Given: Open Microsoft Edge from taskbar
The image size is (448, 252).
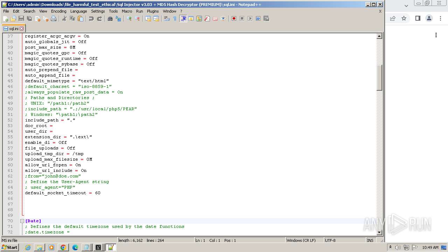Looking at the screenshot, I should (75, 247).
